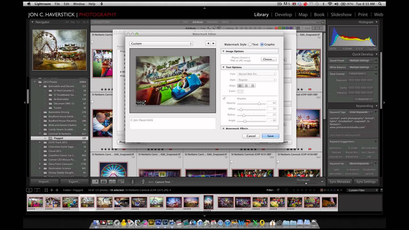Click the Bluetooth icon in menu bar
The height and width of the screenshot is (230, 409).
coord(323,4)
